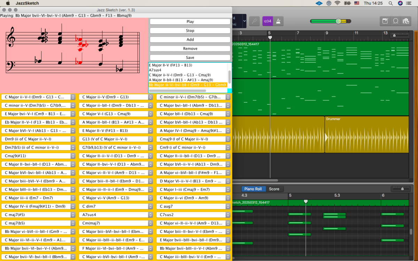
Task: Open the 'C maj7(b5)' chord dropdown
Action: point(39,223)
